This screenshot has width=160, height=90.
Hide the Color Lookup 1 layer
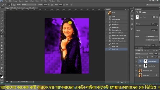coord(136,66)
